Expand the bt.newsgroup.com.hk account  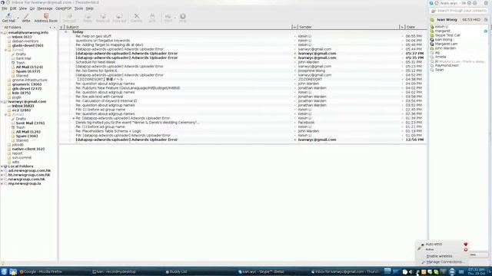tap(2, 176)
